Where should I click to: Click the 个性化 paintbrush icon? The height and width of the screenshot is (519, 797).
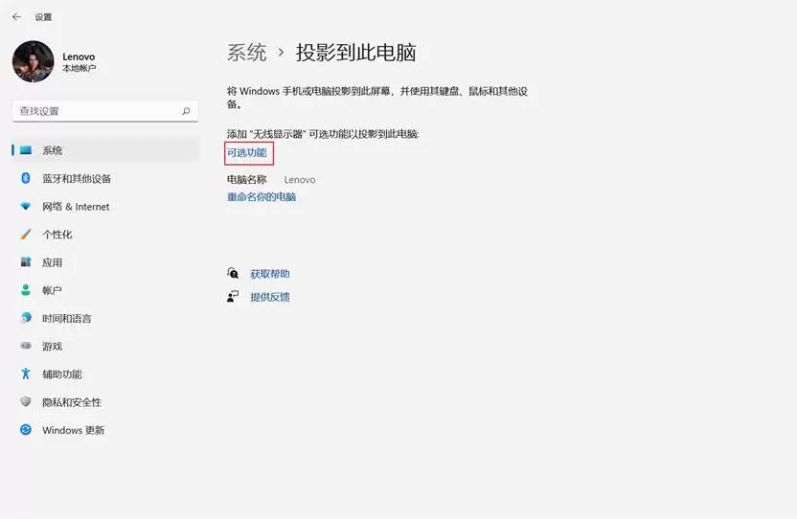click(26, 234)
